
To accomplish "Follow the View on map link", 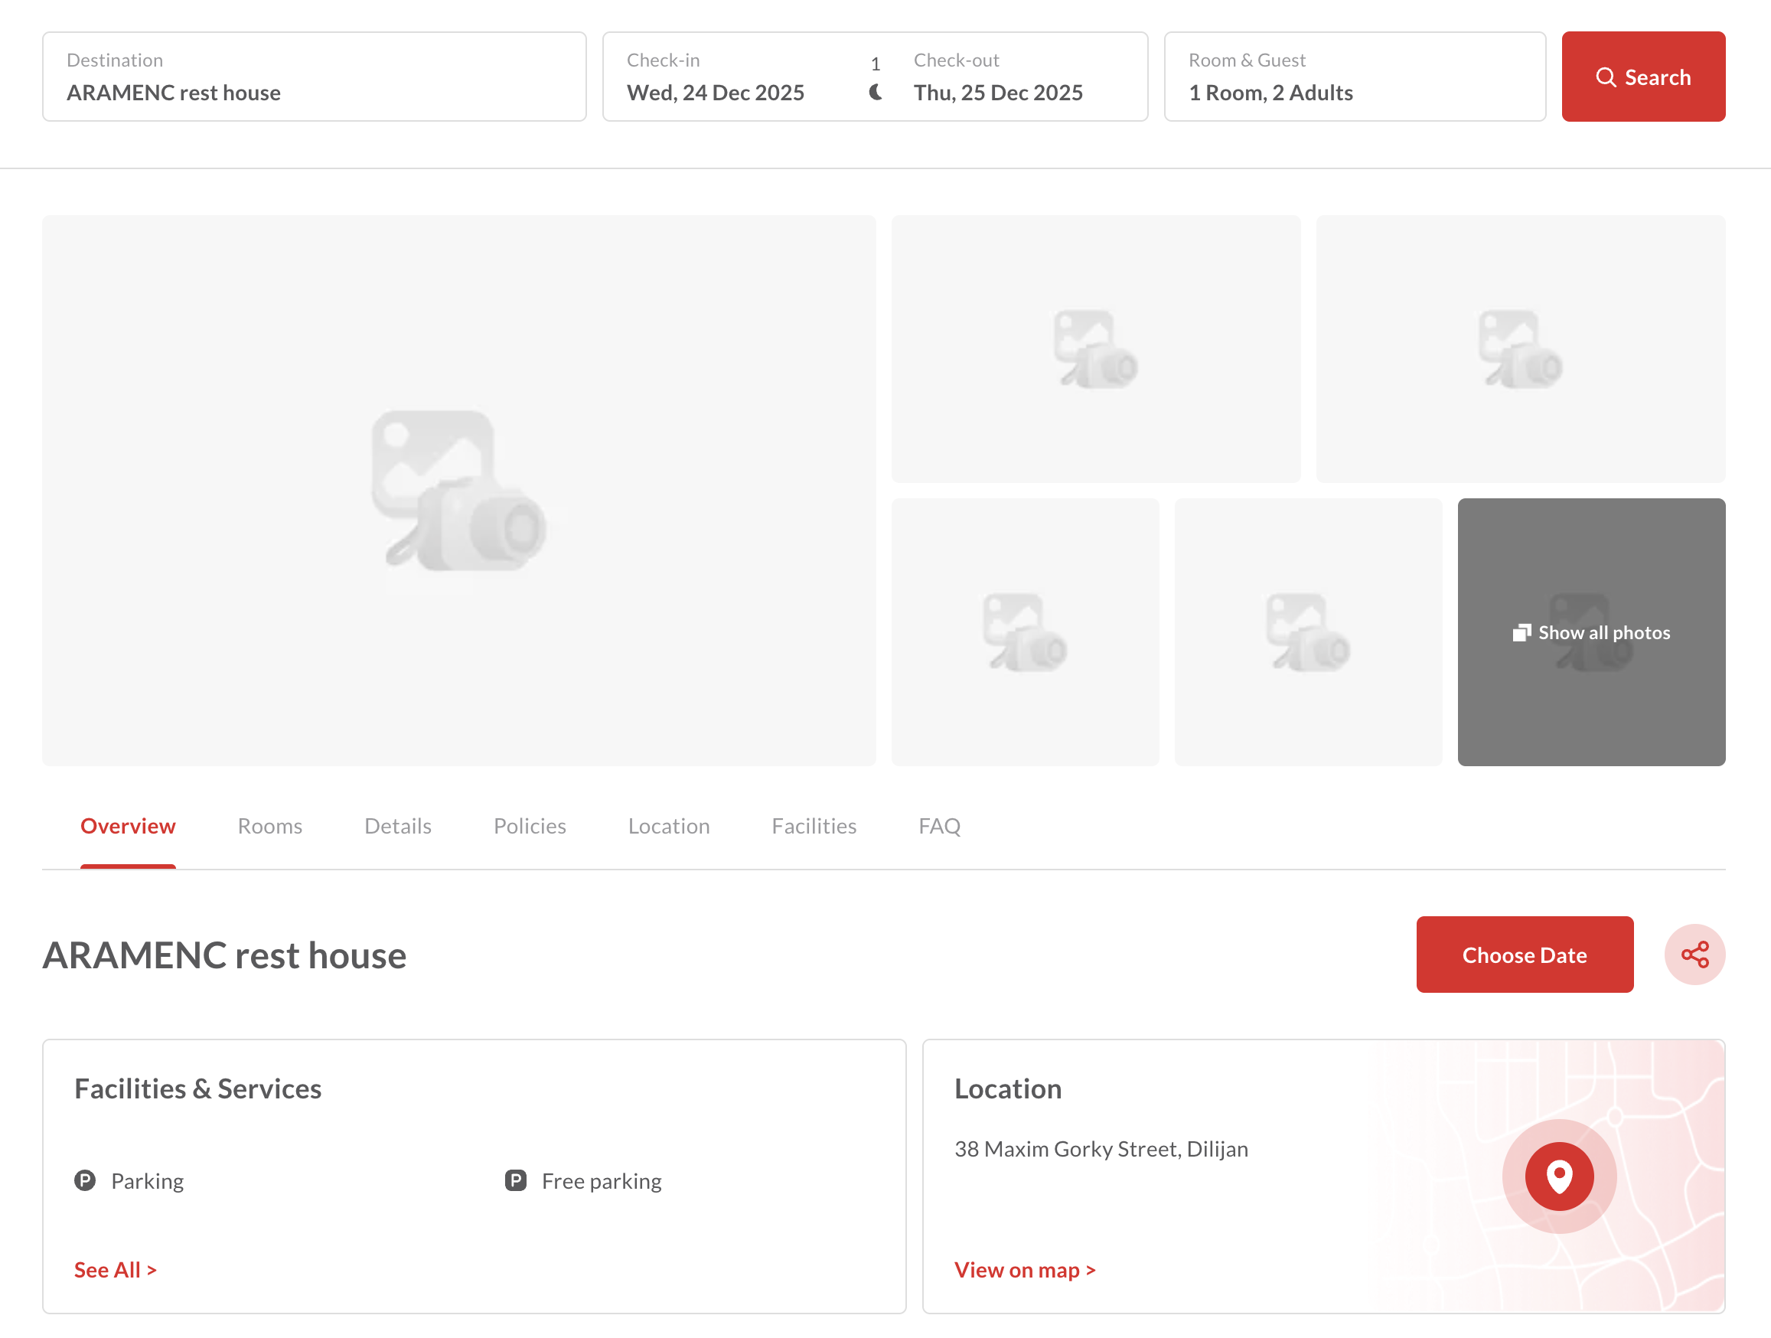I will click(x=1024, y=1269).
